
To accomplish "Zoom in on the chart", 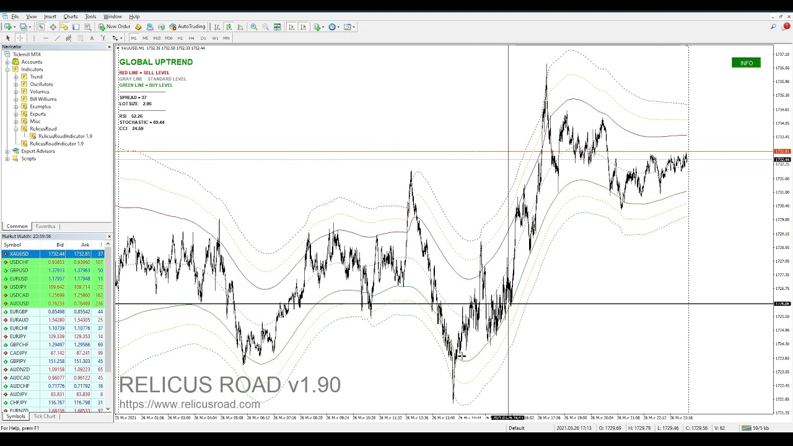I will pos(254,27).
